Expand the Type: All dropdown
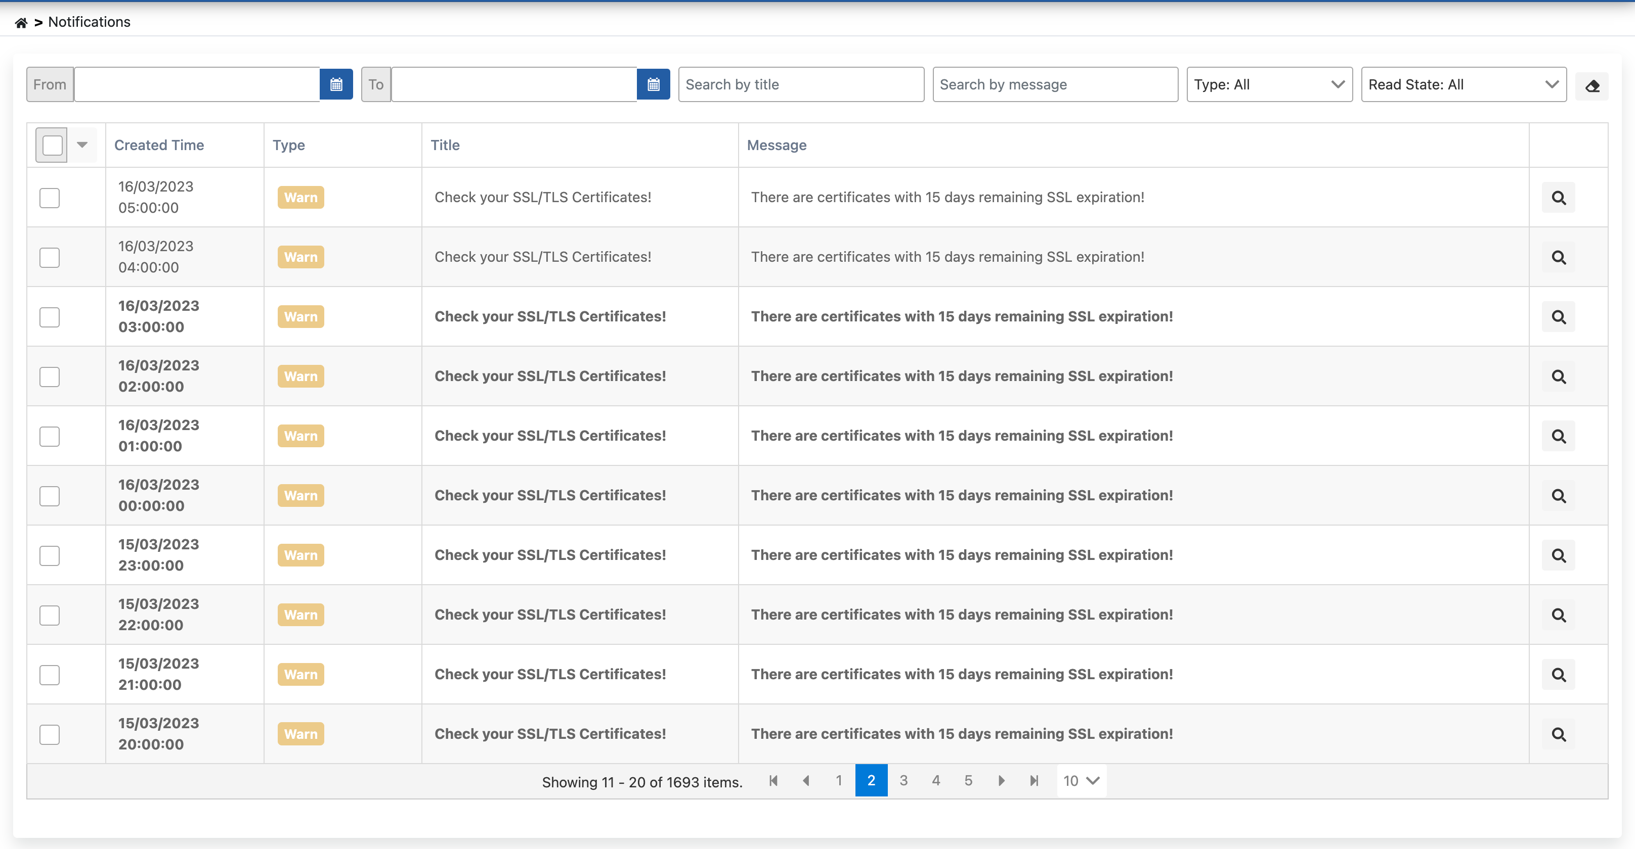The image size is (1635, 849). click(x=1269, y=84)
